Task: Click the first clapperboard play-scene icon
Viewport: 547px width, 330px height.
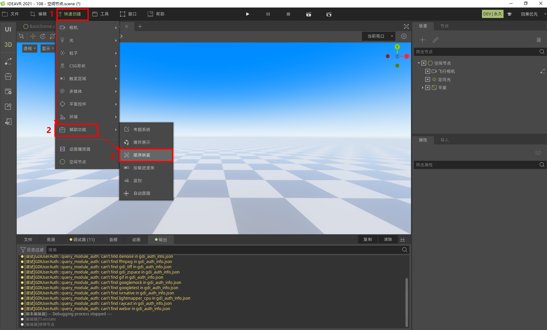Action: [309, 14]
